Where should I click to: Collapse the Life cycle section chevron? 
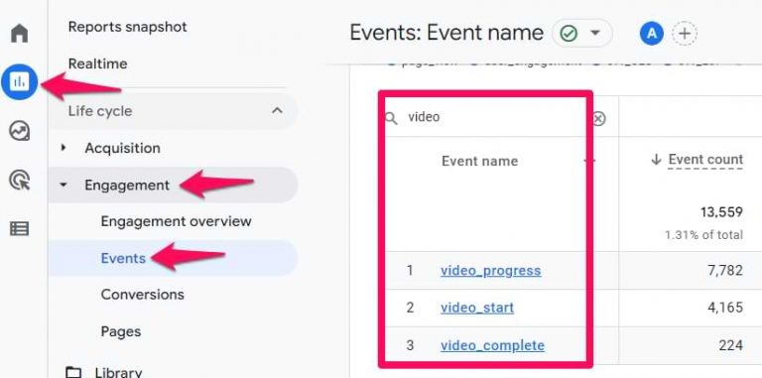[277, 111]
